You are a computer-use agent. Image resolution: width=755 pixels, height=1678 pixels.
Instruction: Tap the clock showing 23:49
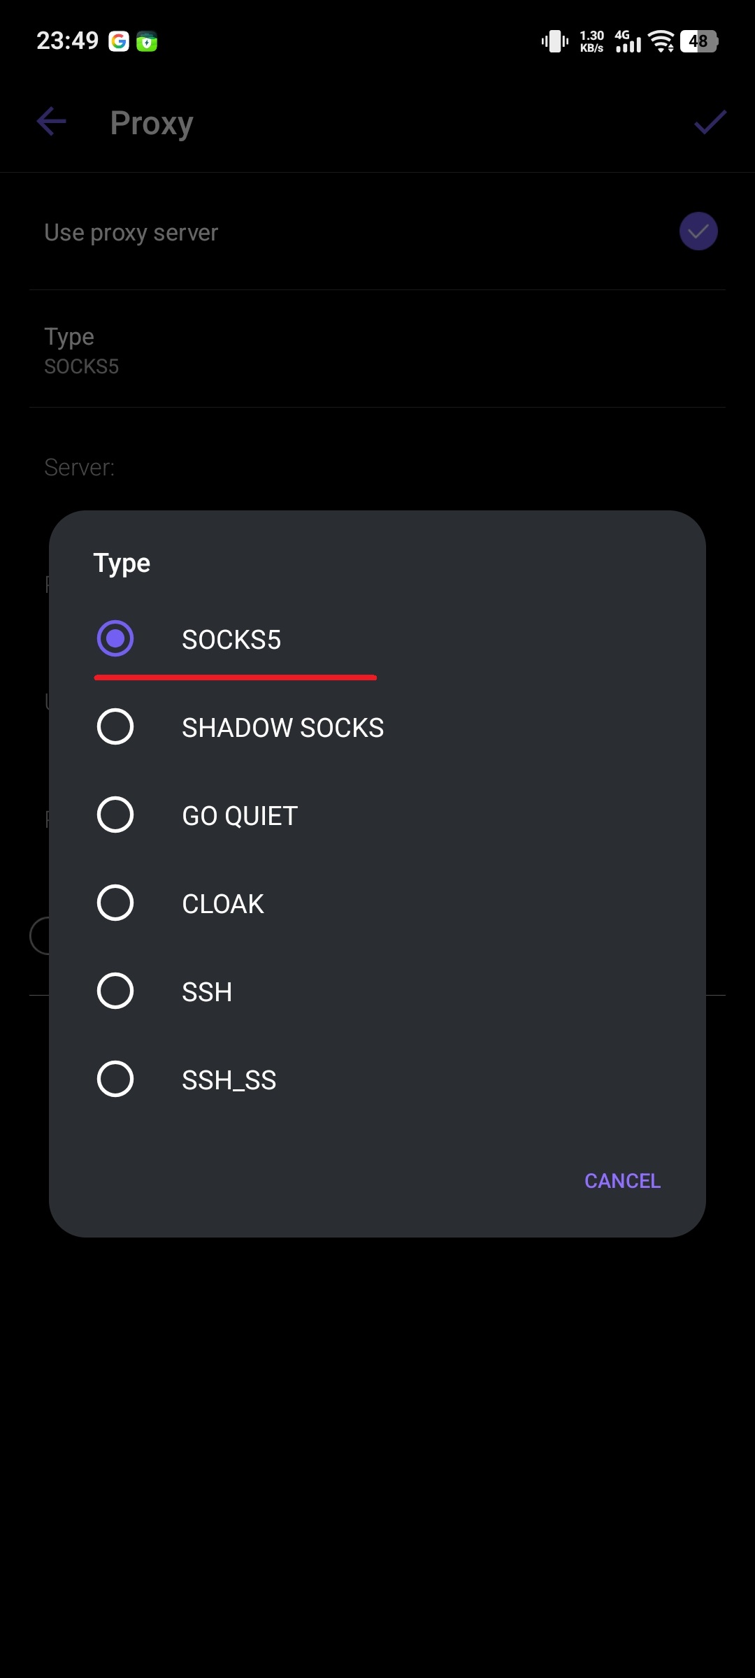(68, 41)
